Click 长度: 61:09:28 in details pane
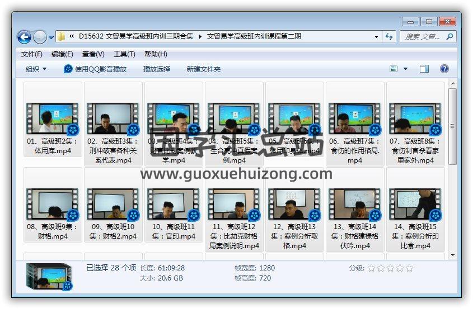This screenshot has width=473, height=309. coord(162,268)
